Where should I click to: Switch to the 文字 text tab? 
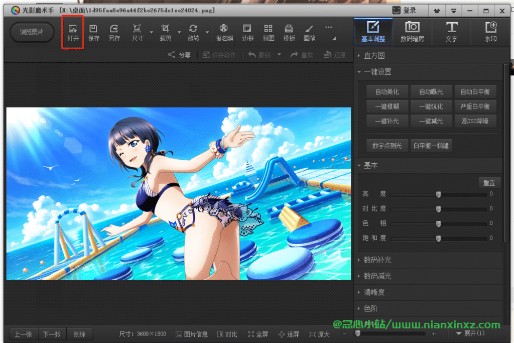tap(451, 32)
